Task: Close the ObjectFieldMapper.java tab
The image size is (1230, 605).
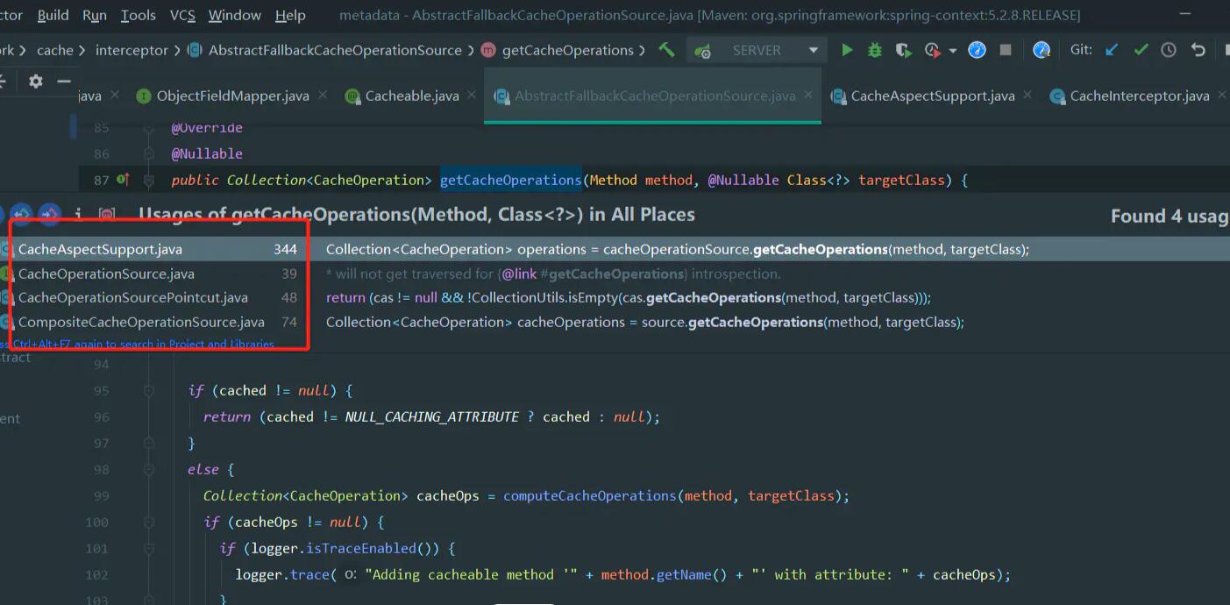Action: coord(323,95)
